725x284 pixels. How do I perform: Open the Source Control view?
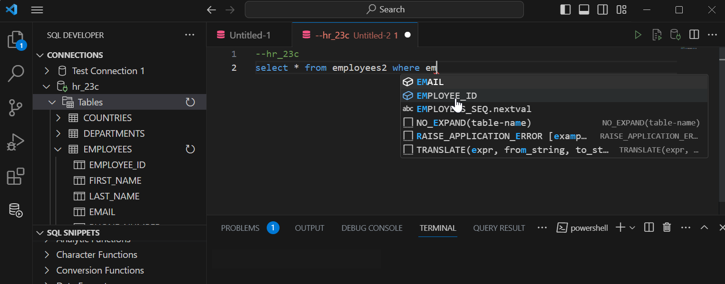16,108
